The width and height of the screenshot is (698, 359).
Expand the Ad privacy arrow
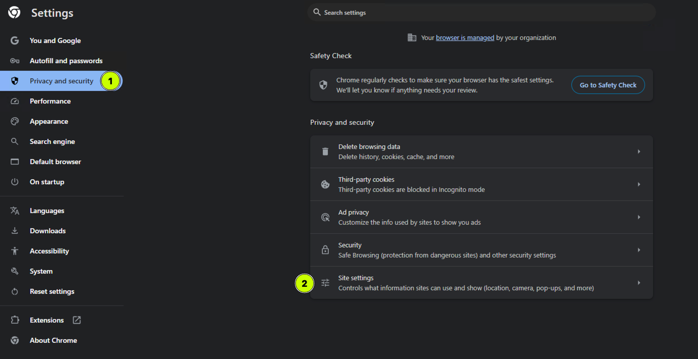(639, 217)
